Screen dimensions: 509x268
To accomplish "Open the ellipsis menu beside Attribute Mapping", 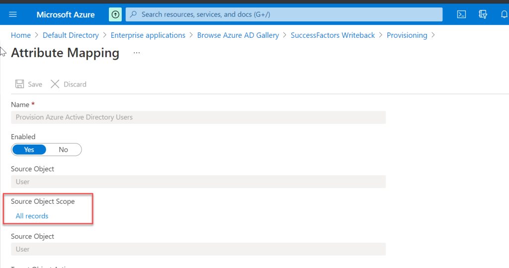I will coord(137,53).
